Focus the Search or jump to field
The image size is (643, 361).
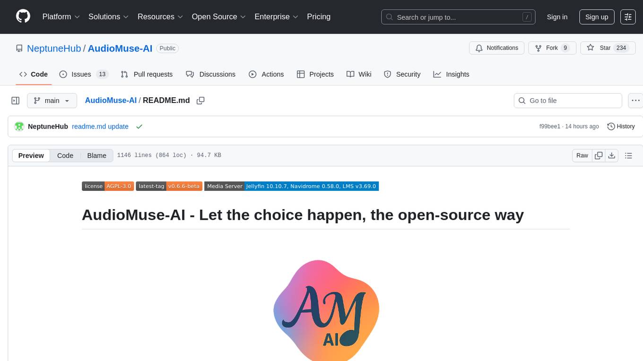[x=458, y=17]
